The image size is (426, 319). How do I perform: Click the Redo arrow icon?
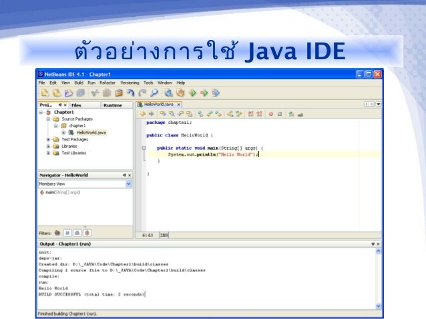click(x=142, y=93)
